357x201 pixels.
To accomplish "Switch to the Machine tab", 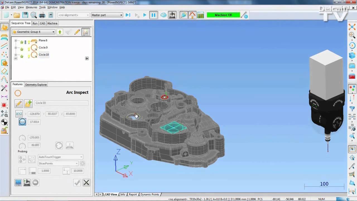I will 52,23.
